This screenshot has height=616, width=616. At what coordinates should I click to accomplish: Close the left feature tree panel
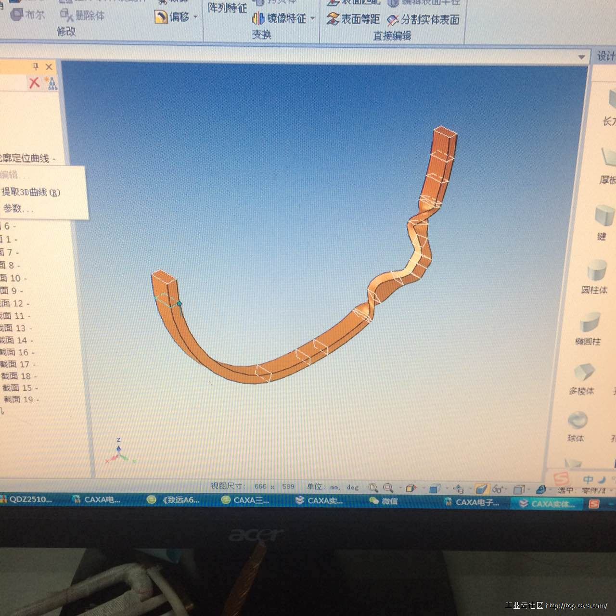[x=49, y=67]
